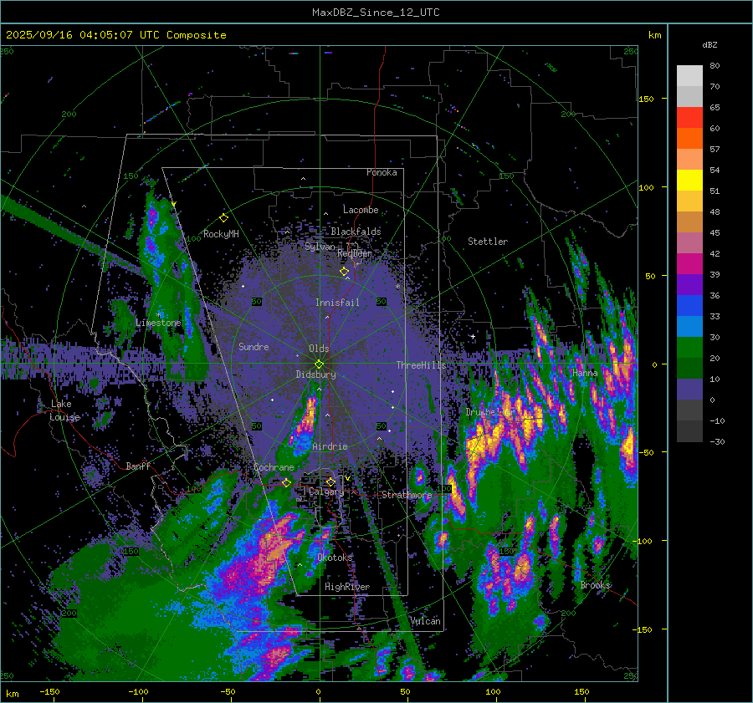The height and width of the screenshot is (703, 753).
Task: Click the Calgary label
Action: (326, 492)
